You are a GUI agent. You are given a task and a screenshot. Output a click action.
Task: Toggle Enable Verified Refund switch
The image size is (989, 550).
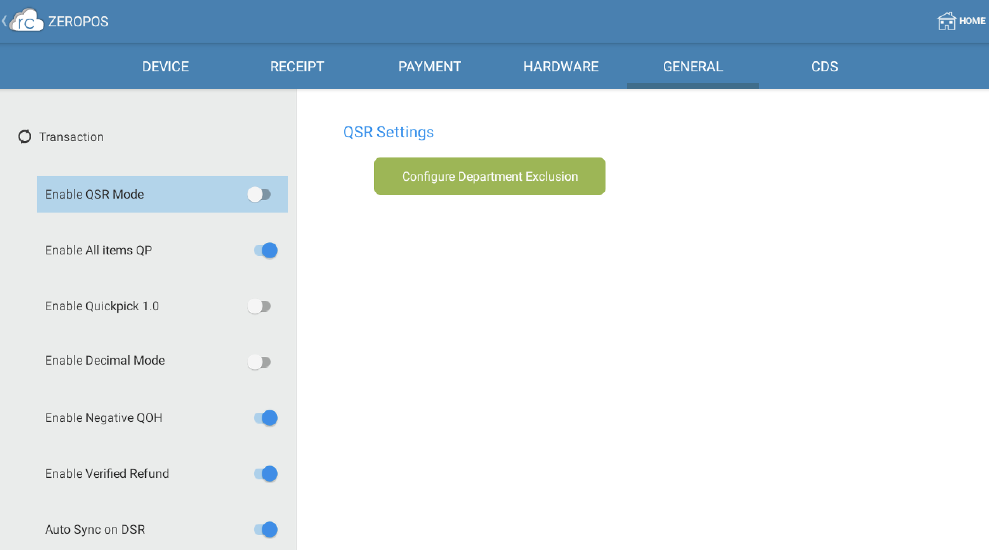pyautogui.click(x=266, y=474)
